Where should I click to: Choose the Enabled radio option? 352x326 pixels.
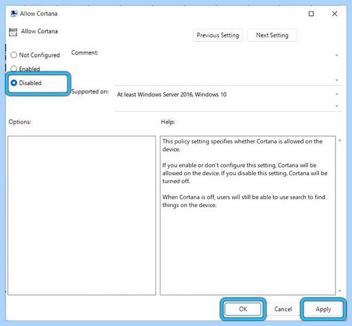(13, 69)
